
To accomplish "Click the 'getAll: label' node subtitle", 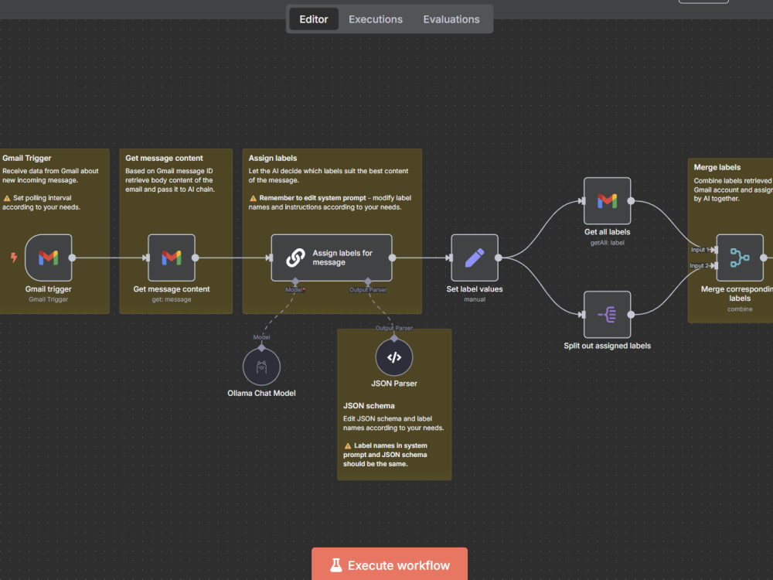I will pyautogui.click(x=608, y=243).
